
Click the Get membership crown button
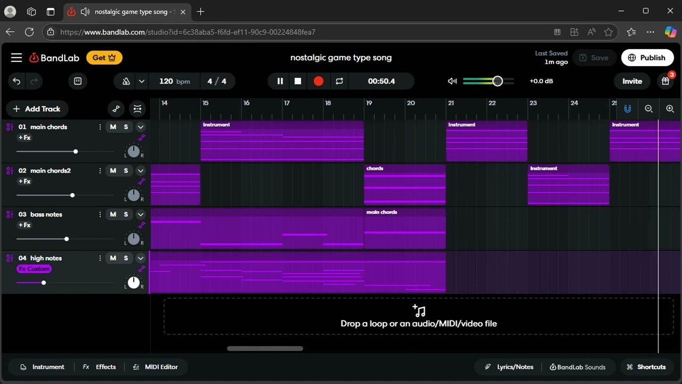pos(104,58)
